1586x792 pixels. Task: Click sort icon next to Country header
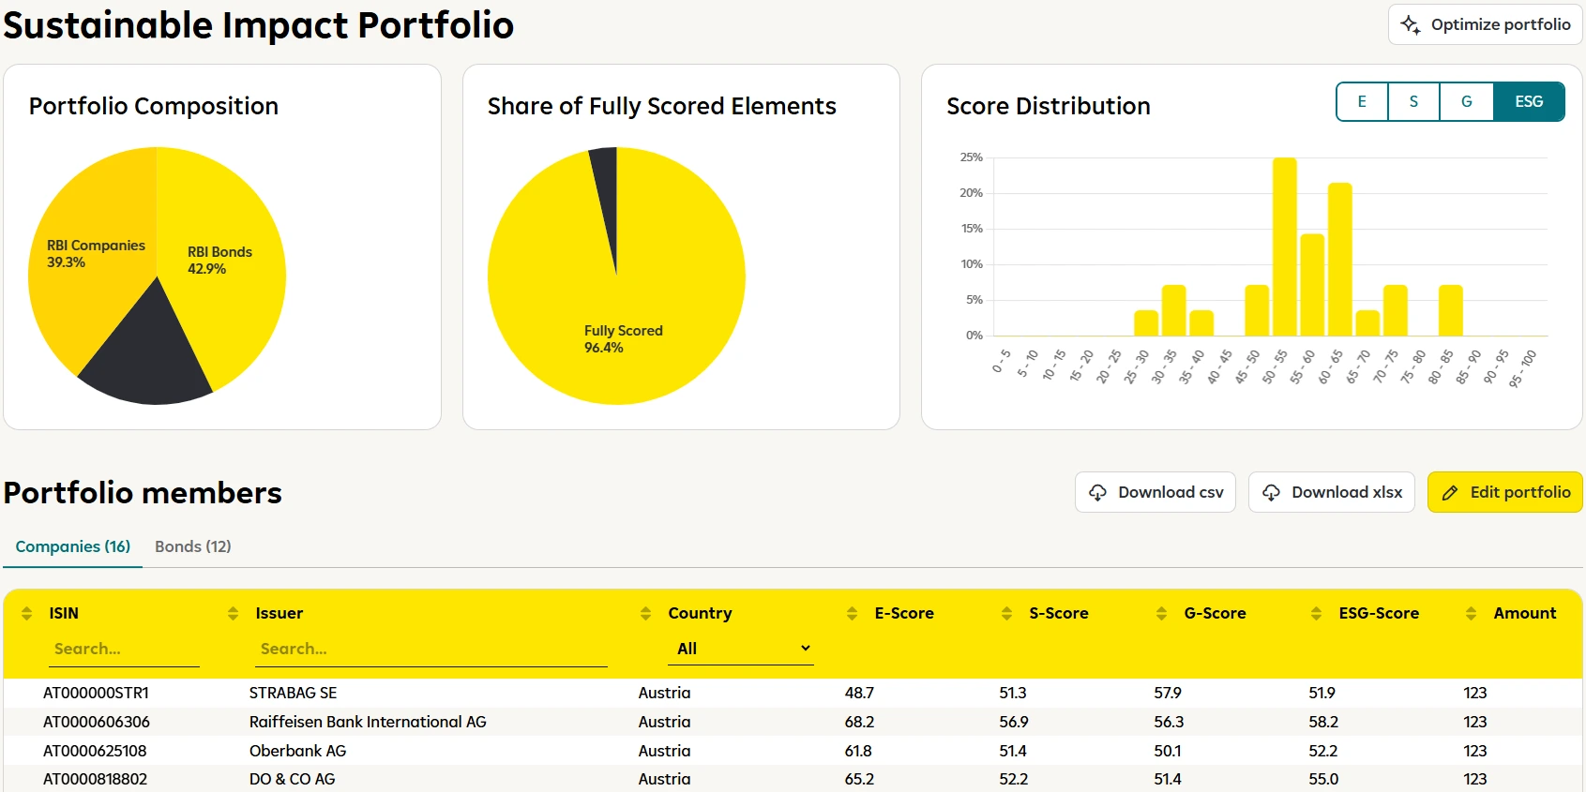point(645,613)
